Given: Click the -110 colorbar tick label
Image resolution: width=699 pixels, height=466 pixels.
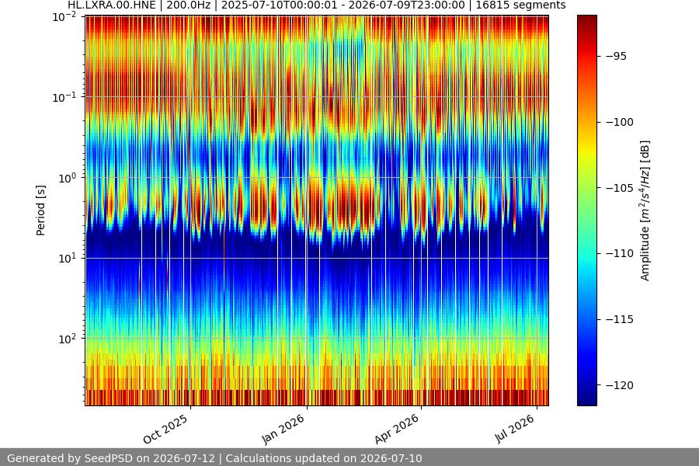Looking at the screenshot, I should click(x=620, y=253).
